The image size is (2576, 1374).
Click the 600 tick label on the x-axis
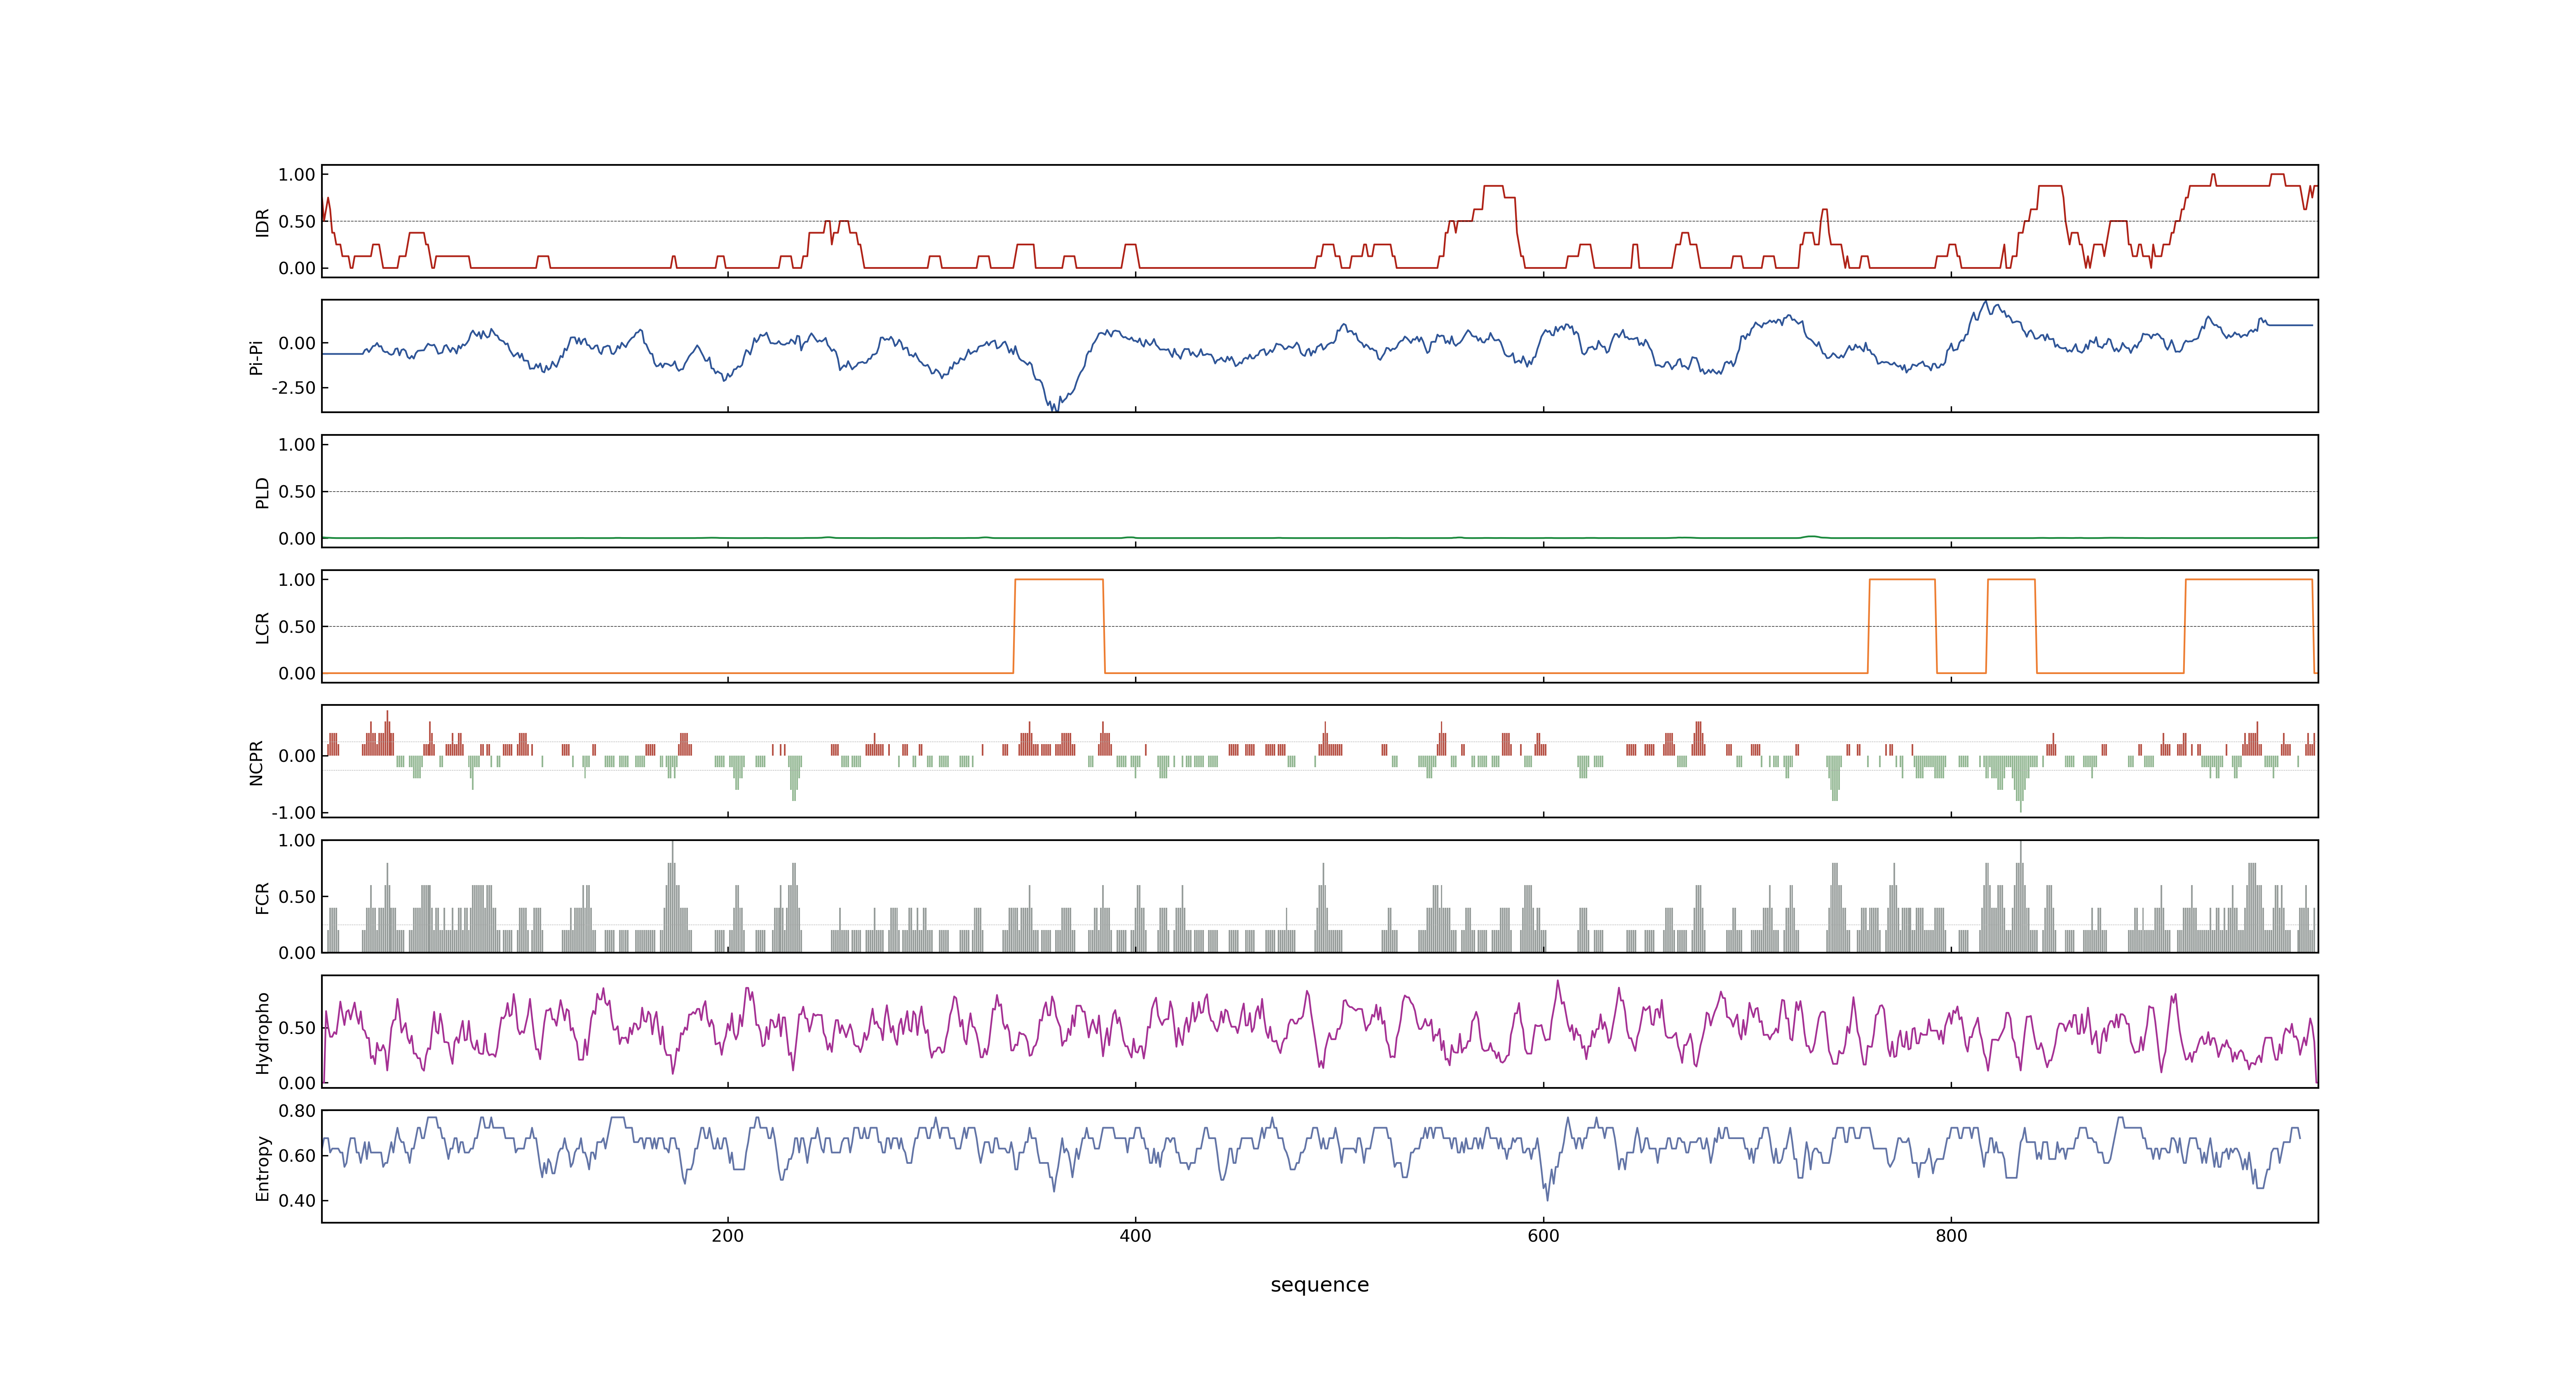pos(1543,1235)
